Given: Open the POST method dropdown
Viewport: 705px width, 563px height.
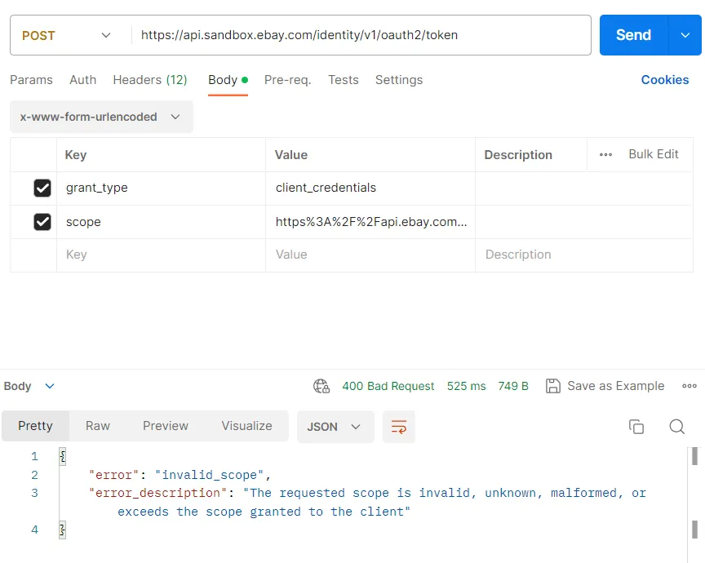Looking at the screenshot, I should 67,35.
